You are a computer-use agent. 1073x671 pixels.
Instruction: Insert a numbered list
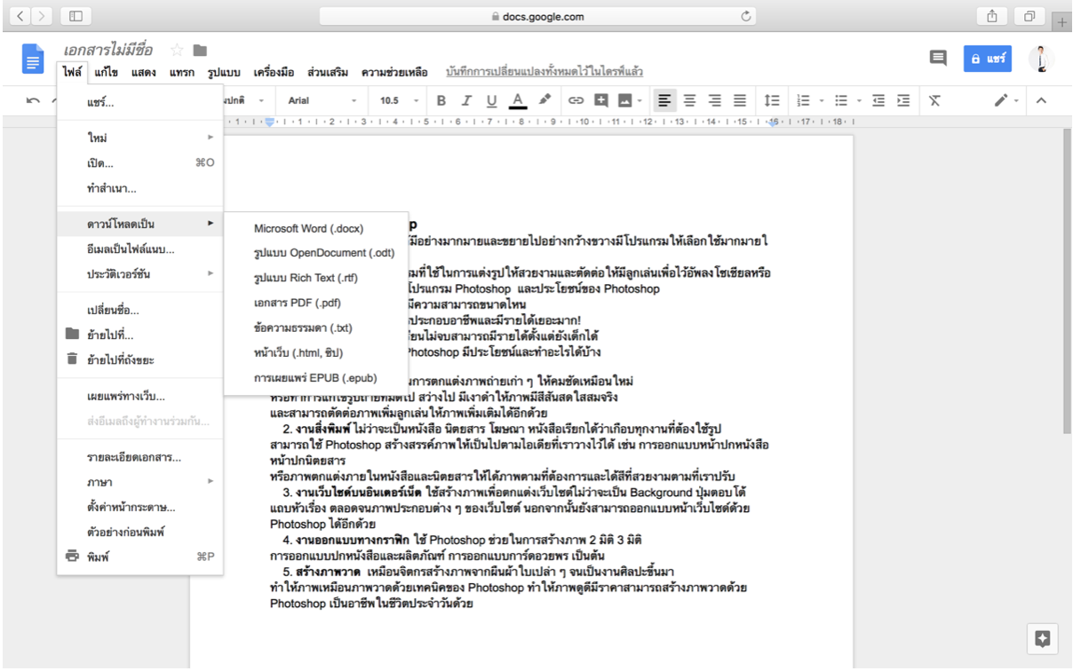(x=804, y=101)
